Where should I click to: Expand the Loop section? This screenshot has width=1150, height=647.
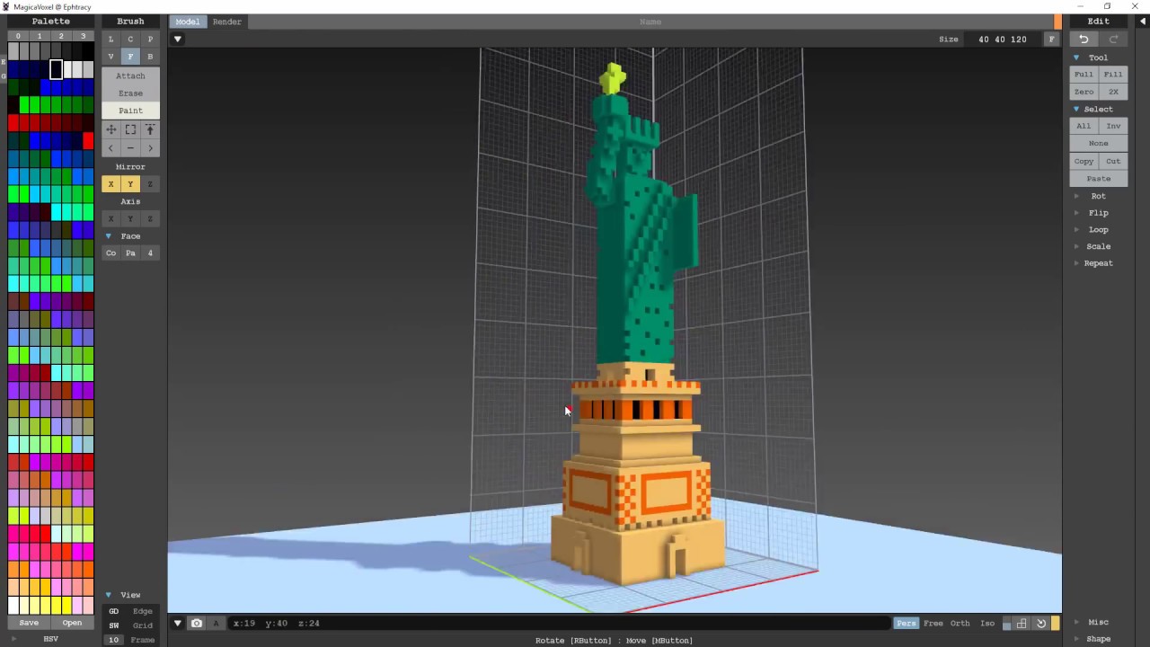pos(1076,229)
